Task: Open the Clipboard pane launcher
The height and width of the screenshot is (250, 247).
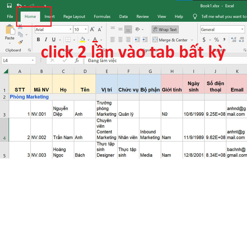Action: (29, 50)
